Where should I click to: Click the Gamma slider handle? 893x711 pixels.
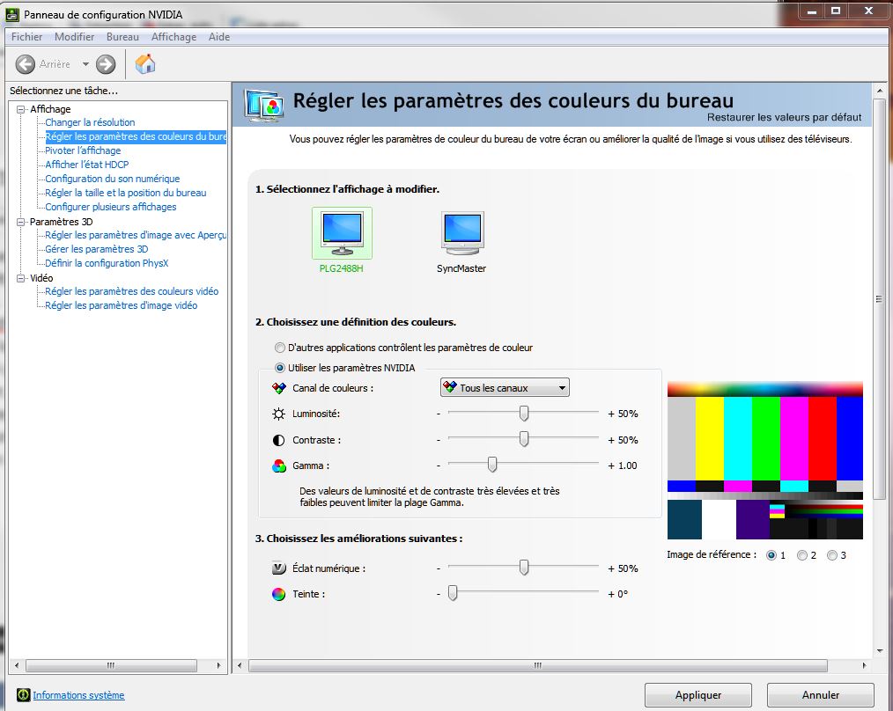492,465
